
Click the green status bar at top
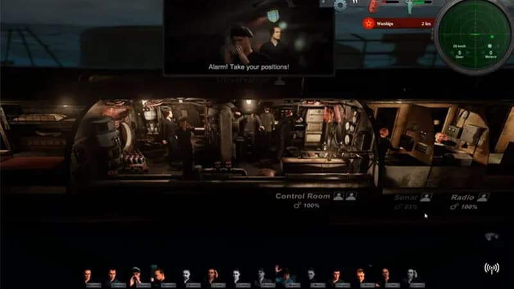coord(423,2)
